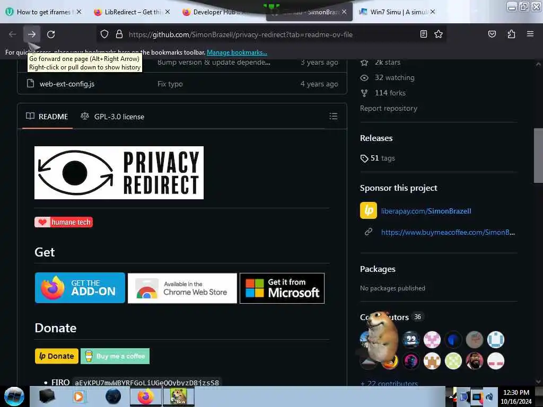Click the site security padlock icon

coord(119,34)
